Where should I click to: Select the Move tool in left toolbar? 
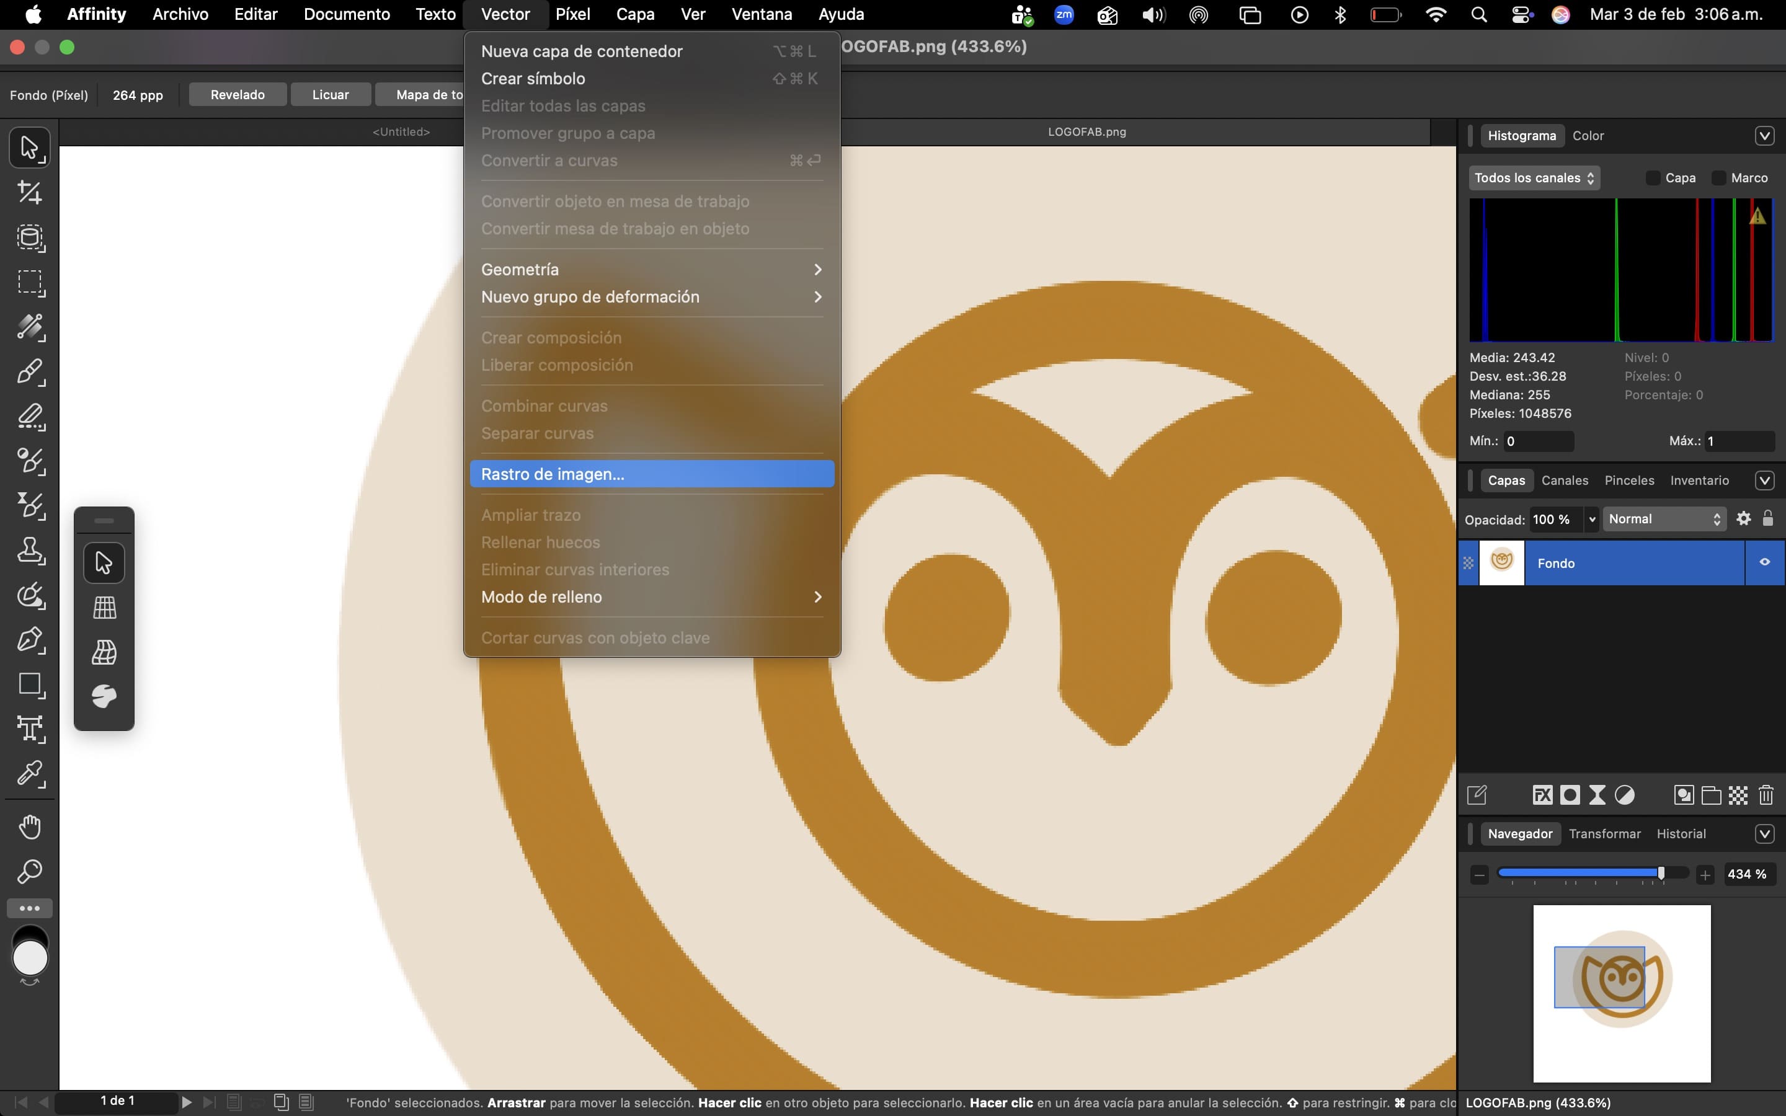coord(30,148)
